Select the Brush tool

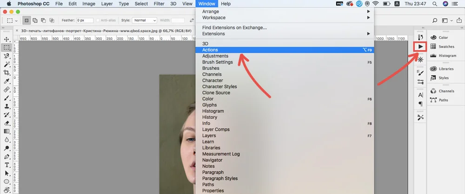tap(6, 98)
